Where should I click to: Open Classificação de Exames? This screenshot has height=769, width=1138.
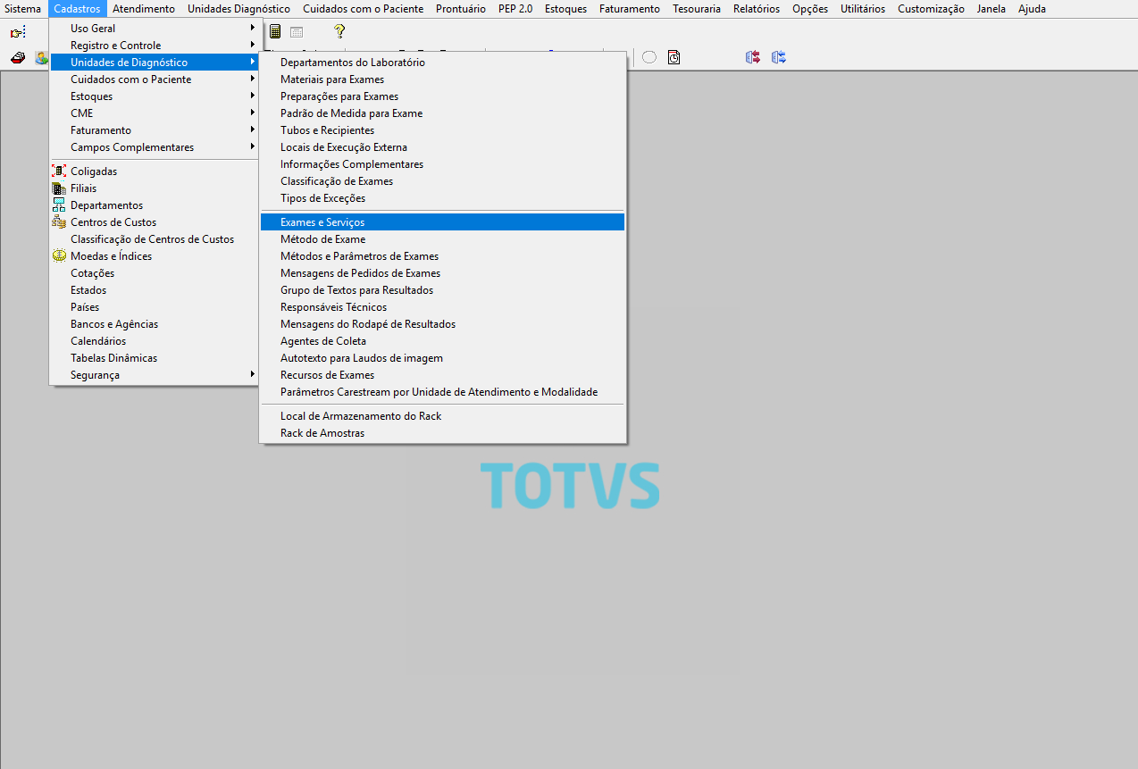pos(442,181)
